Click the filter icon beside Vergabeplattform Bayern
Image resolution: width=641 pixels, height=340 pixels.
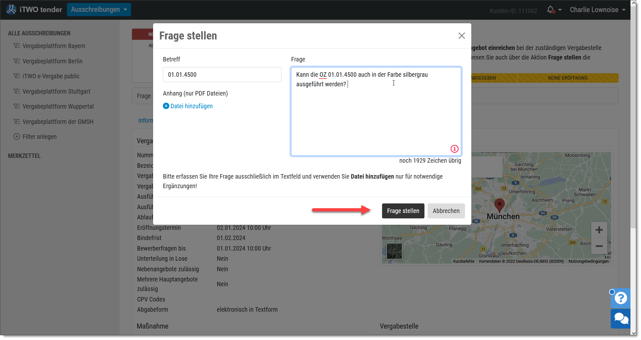pyautogui.click(x=17, y=46)
